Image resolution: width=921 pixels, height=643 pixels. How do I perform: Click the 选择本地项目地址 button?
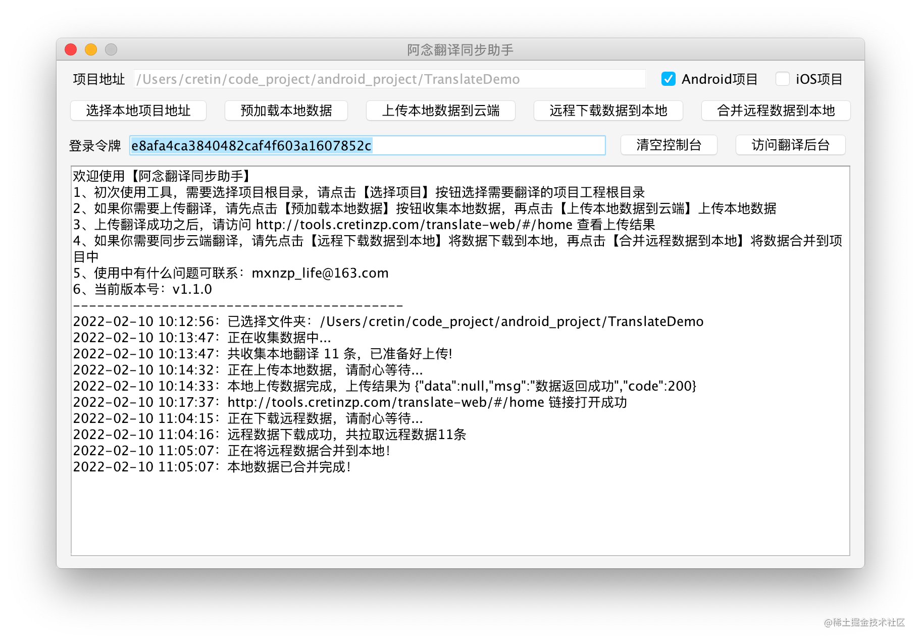(x=138, y=111)
